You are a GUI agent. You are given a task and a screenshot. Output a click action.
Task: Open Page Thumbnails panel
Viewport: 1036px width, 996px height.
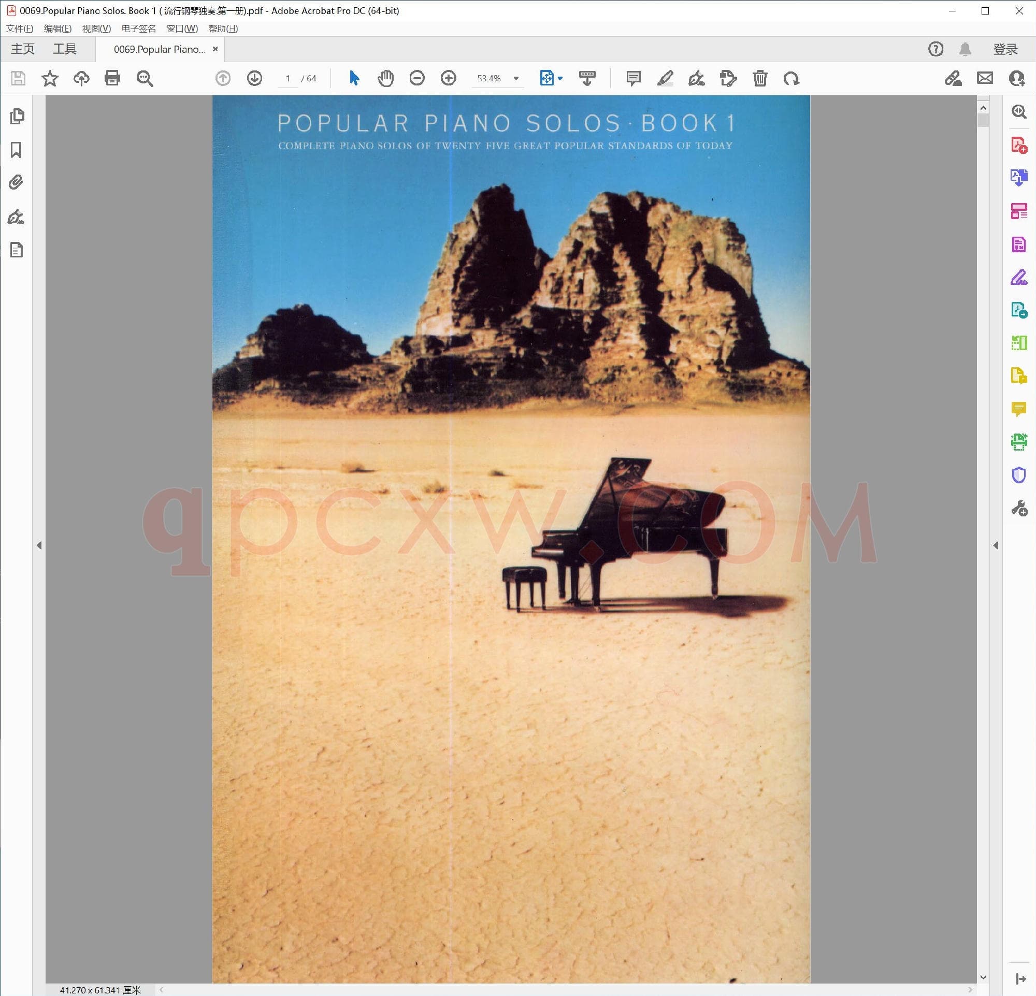click(17, 116)
